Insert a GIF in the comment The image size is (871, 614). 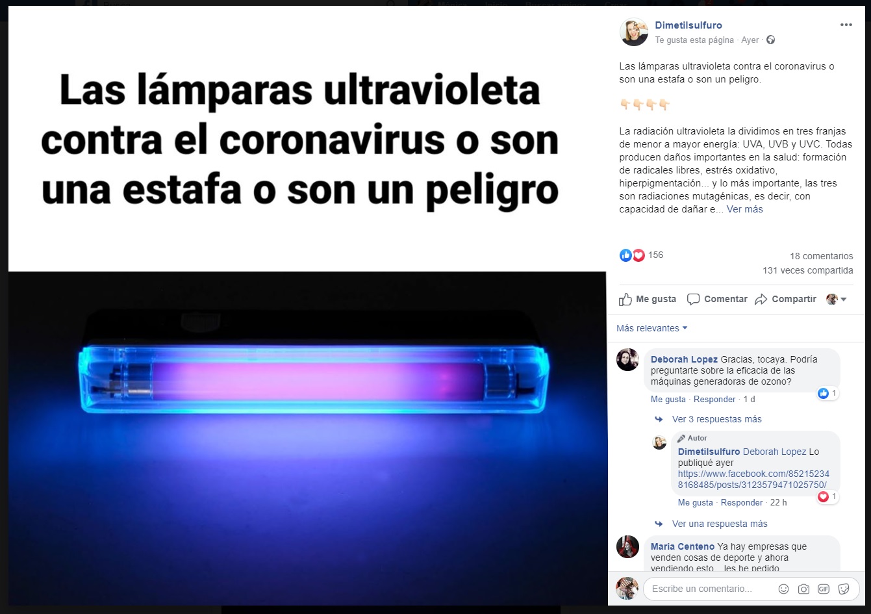click(x=824, y=589)
